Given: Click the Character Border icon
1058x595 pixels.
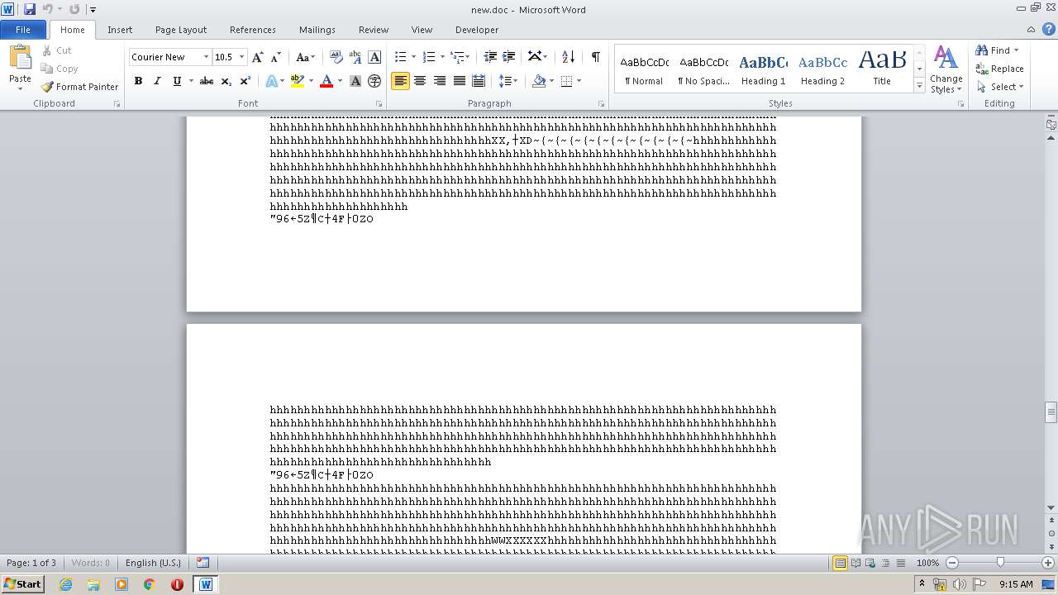Looking at the screenshot, I should tap(374, 57).
